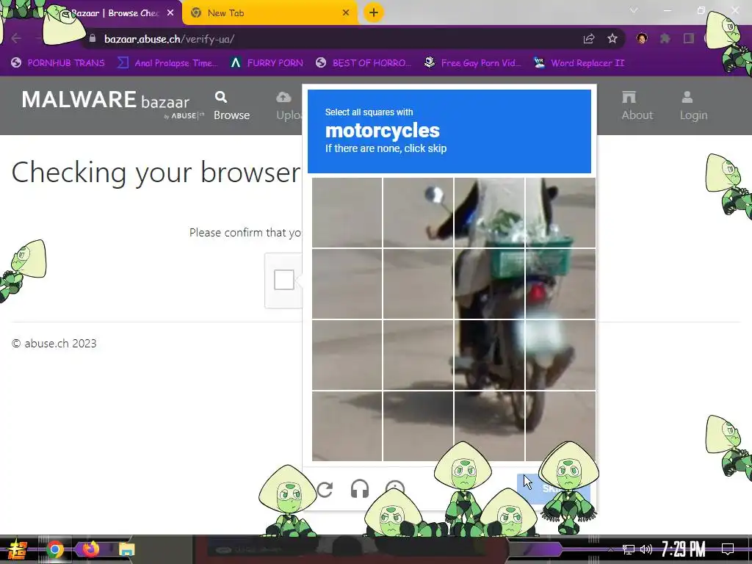Image resolution: width=752 pixels, height=564 pixels.
Task: Open the profile avatar in the toolbar
Action: (642, 39)
